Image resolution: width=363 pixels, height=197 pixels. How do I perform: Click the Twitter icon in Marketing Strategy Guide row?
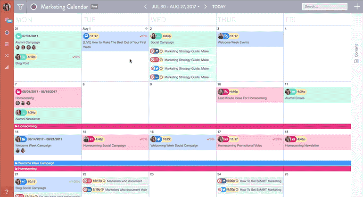click(157, 68)
